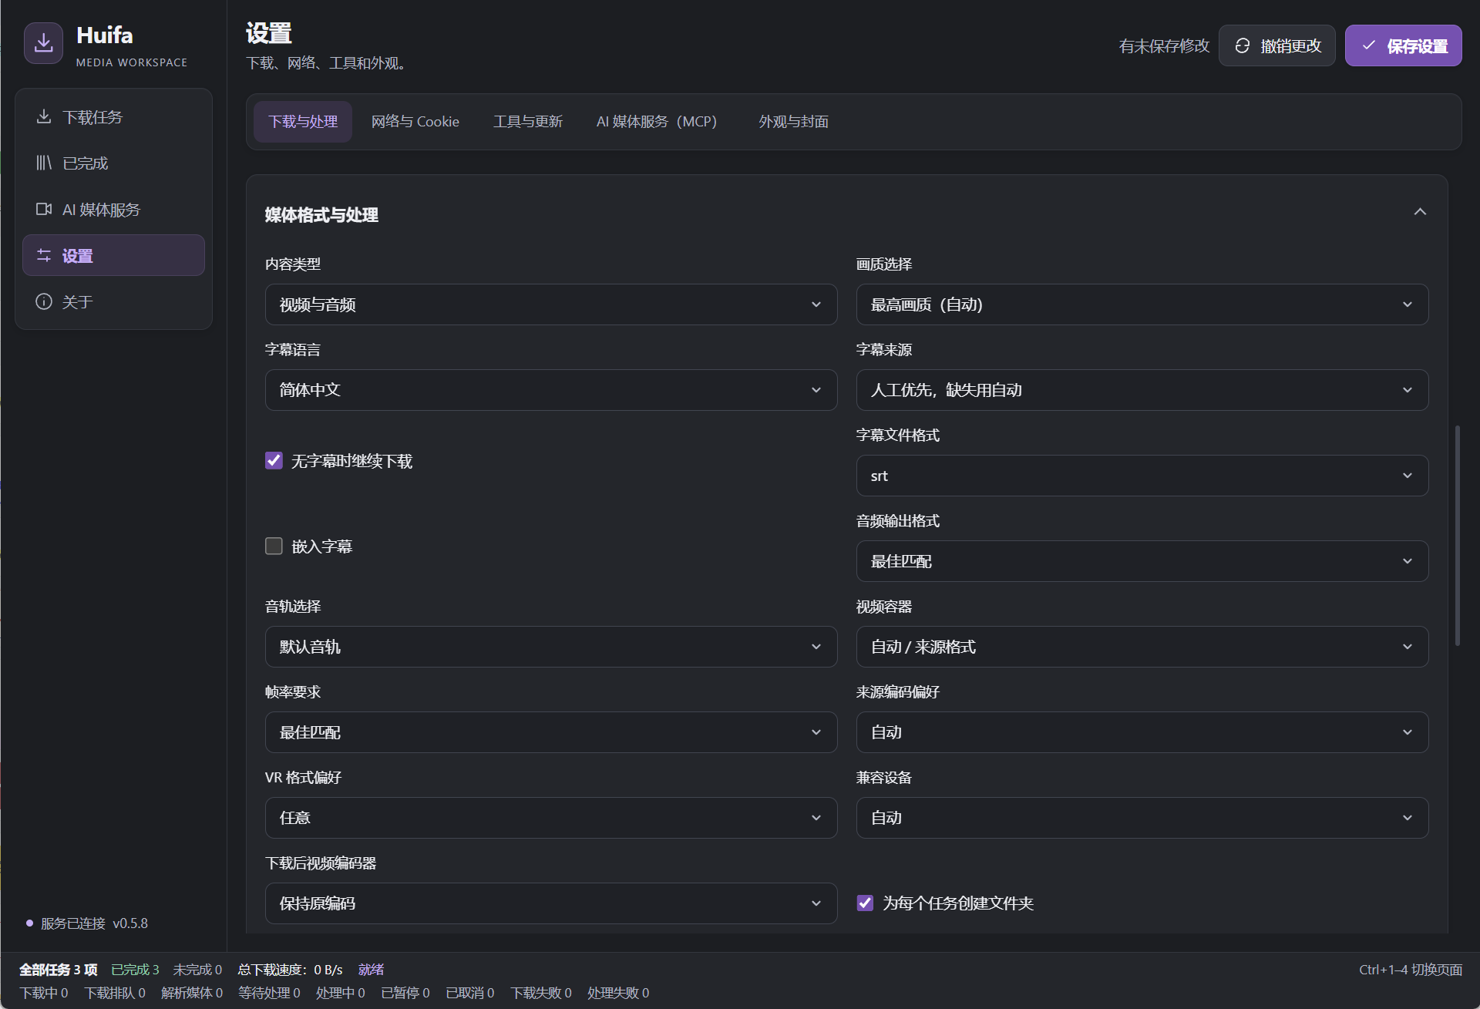Open the 字幕来源 dropdown
This screenshot has width=1480, height=1009.
point(1142,390)
